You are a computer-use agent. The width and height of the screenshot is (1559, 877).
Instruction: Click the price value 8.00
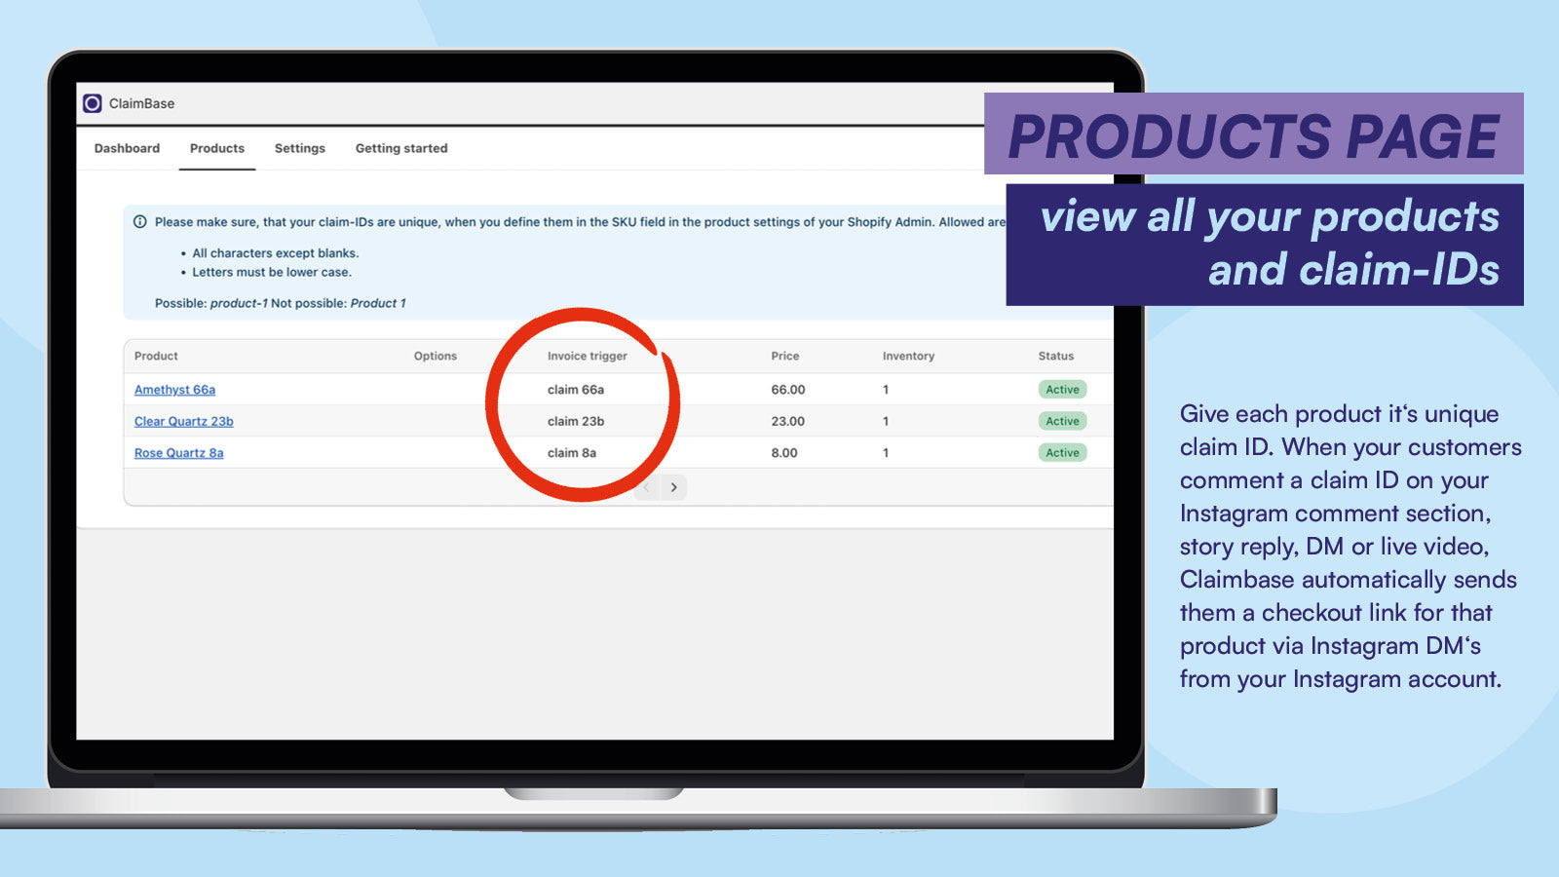pos(784,453)
